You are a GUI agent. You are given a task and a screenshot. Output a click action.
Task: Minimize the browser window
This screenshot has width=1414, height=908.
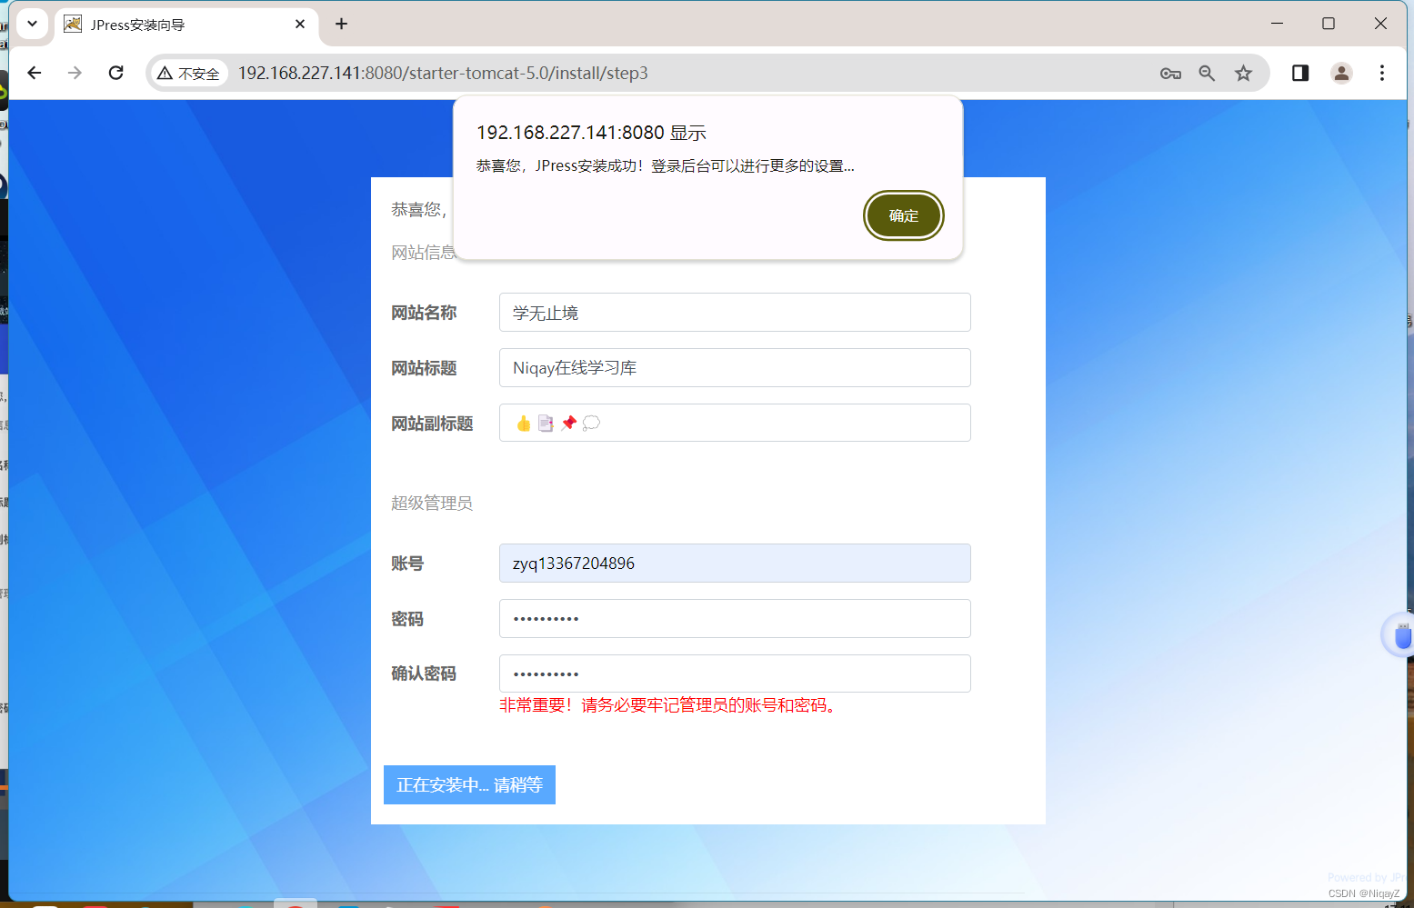pos(1277,24)
